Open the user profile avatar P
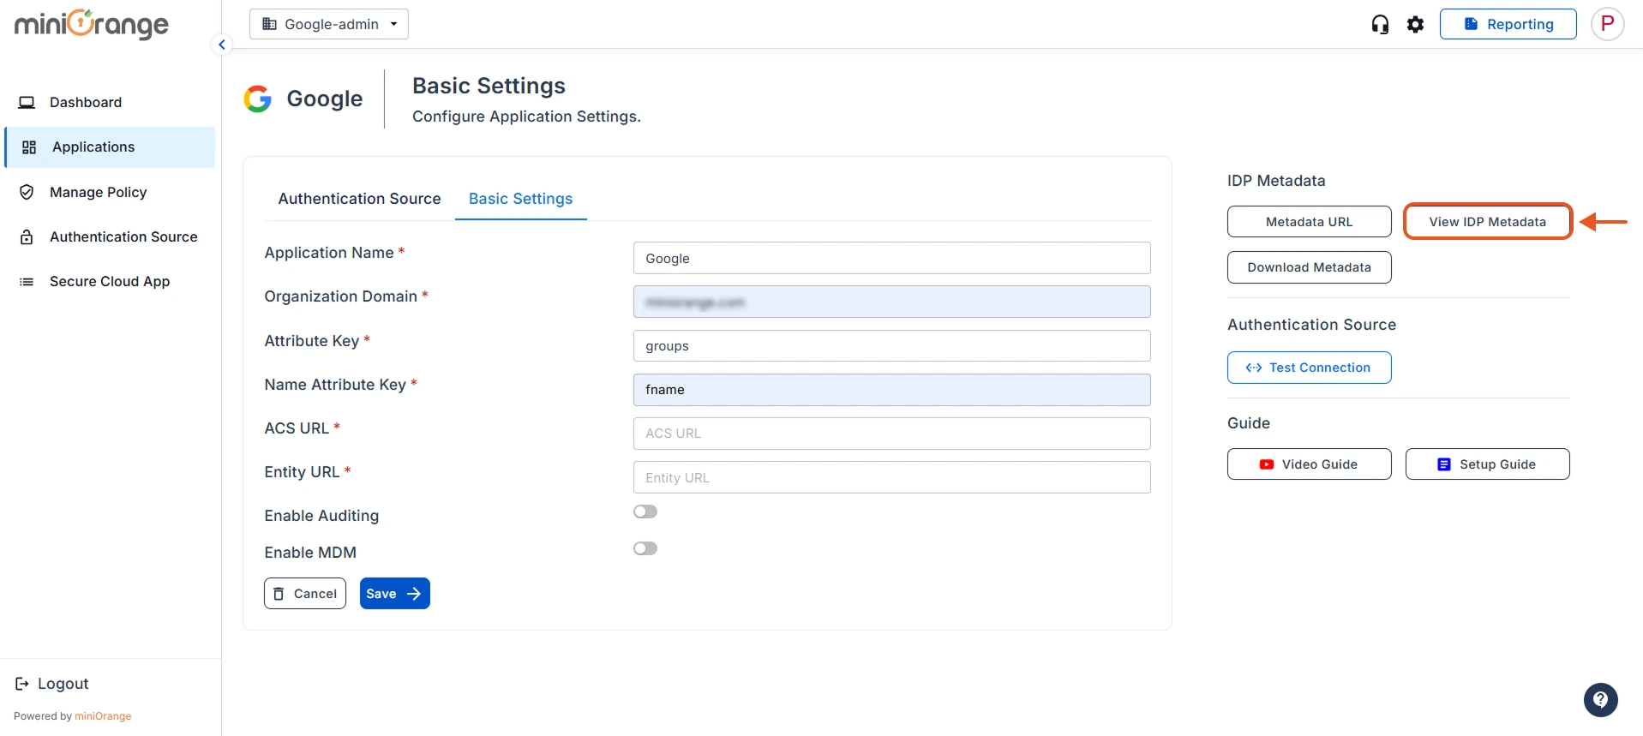The image size is (1643, 736). point(1608,24)
